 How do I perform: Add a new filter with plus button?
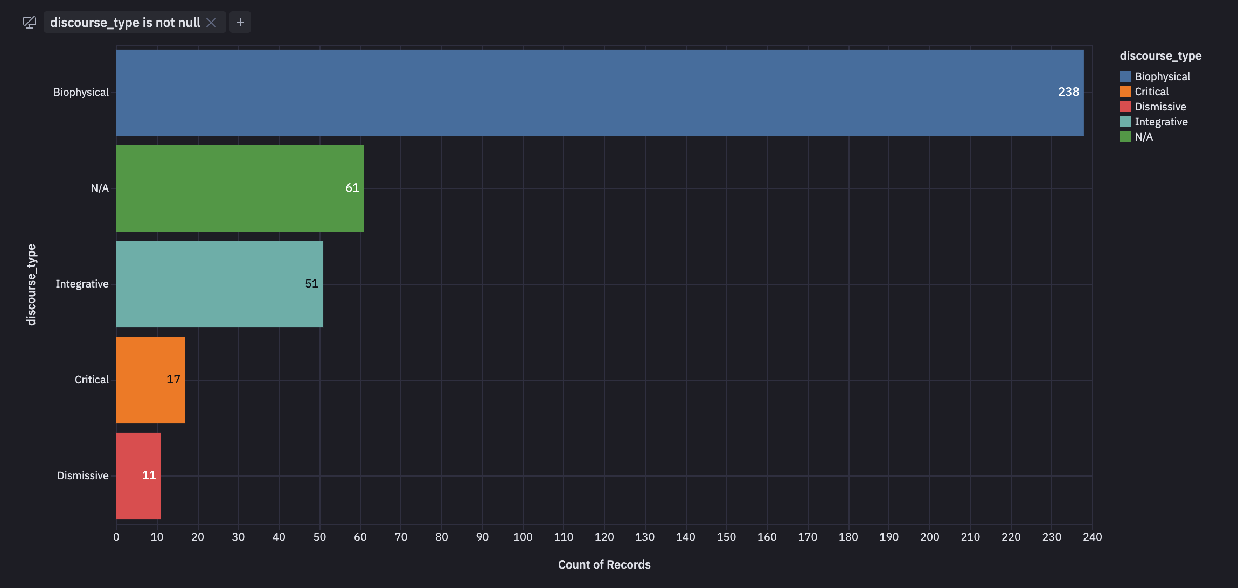point(240,22)
